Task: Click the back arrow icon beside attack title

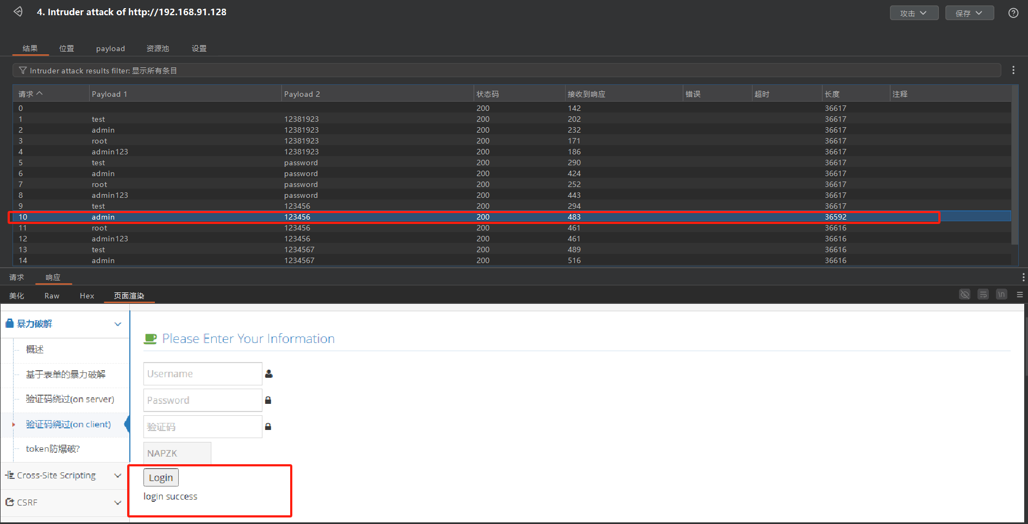Action: (x=18, y=11)
